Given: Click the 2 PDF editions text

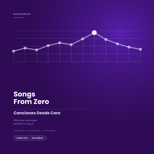Looking at the screenshot, I should click(x=49, y=131).
